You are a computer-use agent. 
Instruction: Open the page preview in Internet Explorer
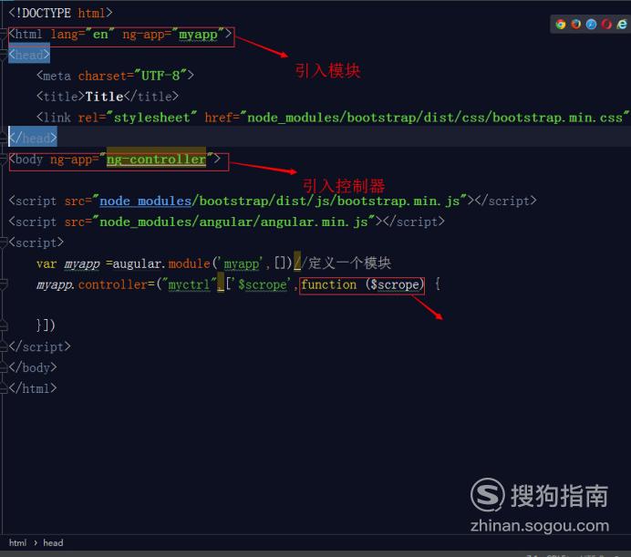[622, 24]
